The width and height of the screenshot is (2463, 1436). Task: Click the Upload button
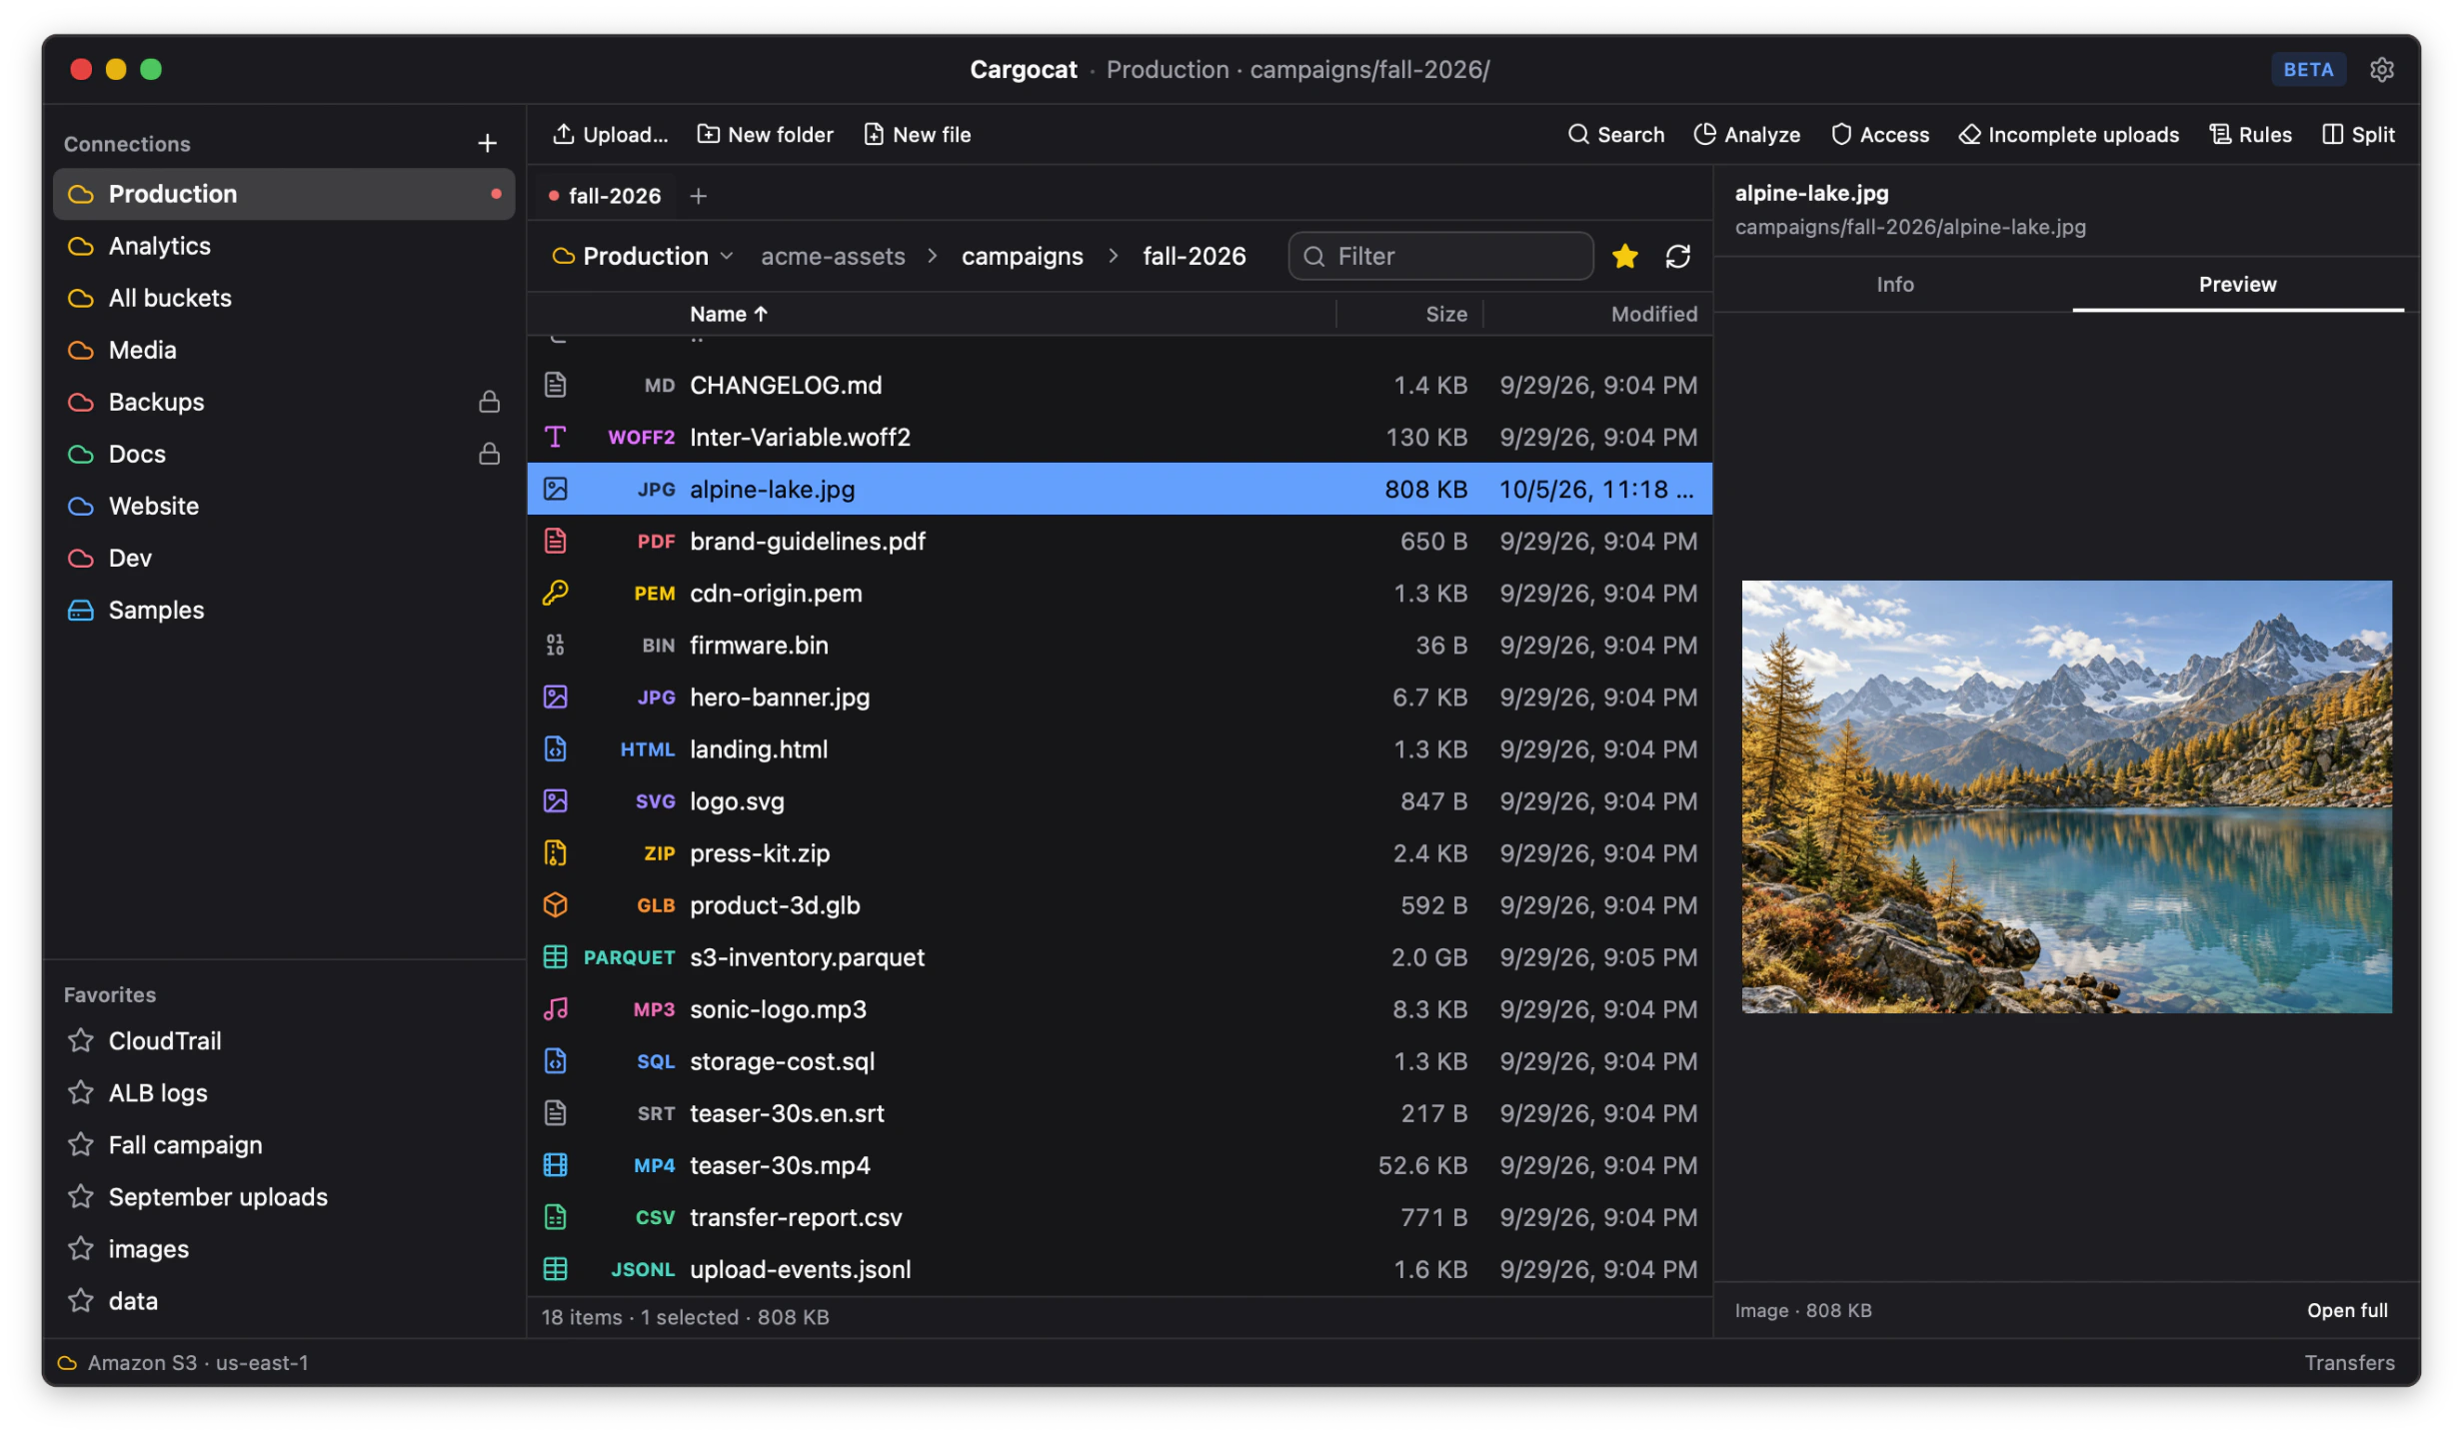click(610, 135)
